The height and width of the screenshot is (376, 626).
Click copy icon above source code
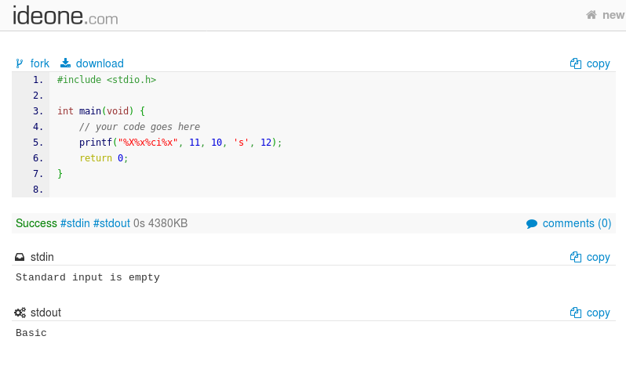click(576, 63)
